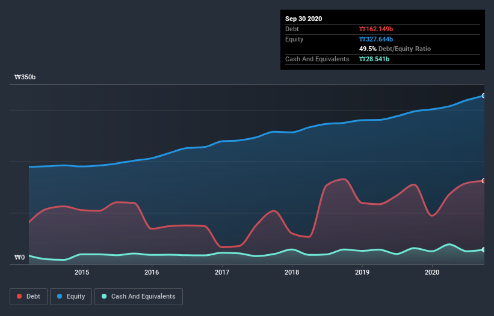494x316 pixels.
Task: Click the red Debt endpoint marker
Action: pos(484,181)
